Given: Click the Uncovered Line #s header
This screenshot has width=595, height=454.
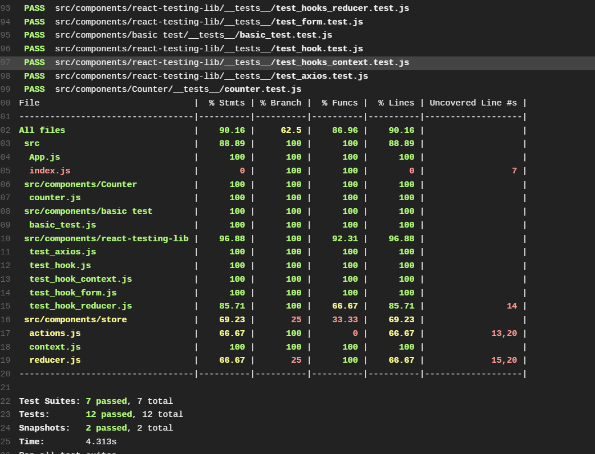Looking at the screenshot, I should pos(473,103).
